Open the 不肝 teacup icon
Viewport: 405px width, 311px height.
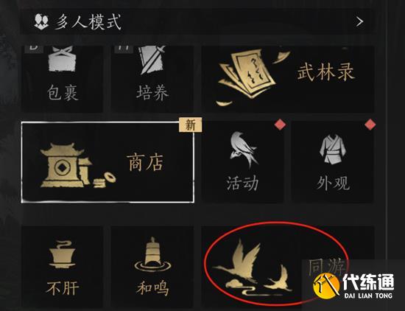click(62, 254)
